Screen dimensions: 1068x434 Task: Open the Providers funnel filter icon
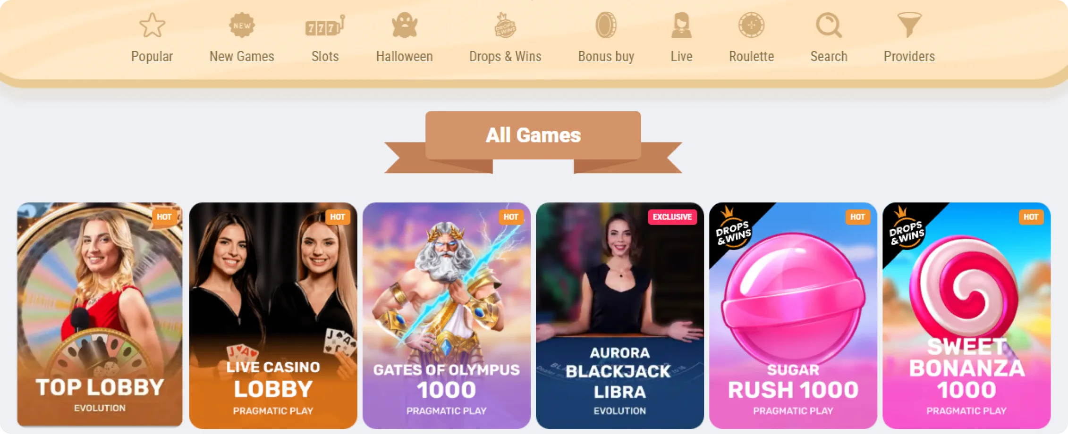pyautogui.click(x=909, y=25)
